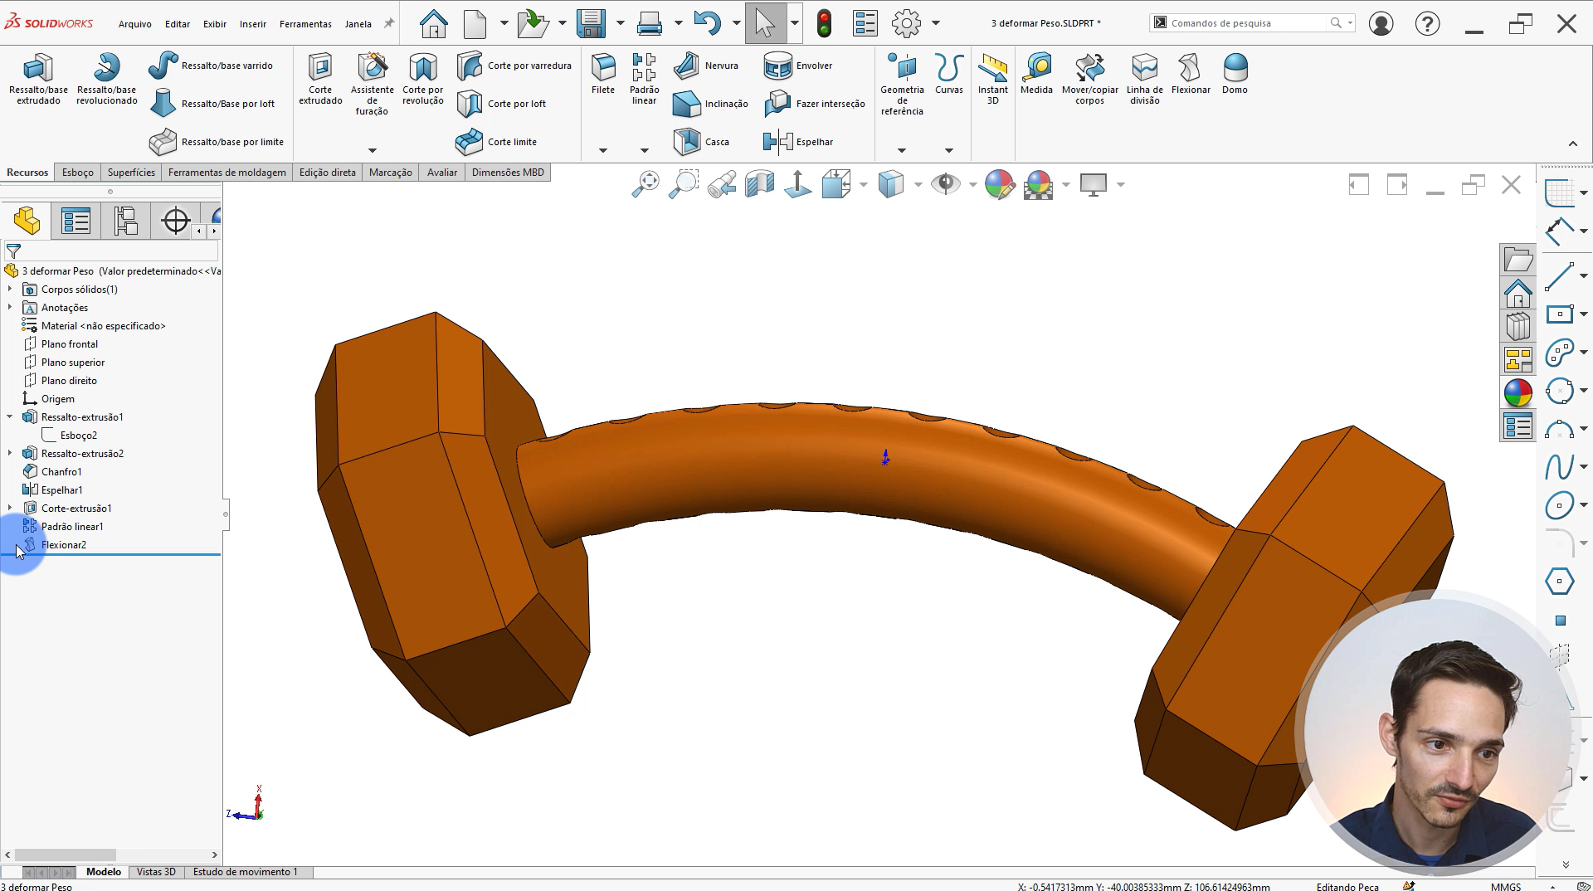Select Flexionar tool in ribbon

coord(1191,74)
